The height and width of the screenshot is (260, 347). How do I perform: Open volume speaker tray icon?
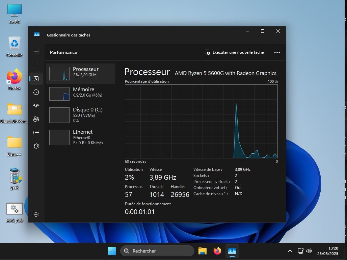tap(309, 251)
